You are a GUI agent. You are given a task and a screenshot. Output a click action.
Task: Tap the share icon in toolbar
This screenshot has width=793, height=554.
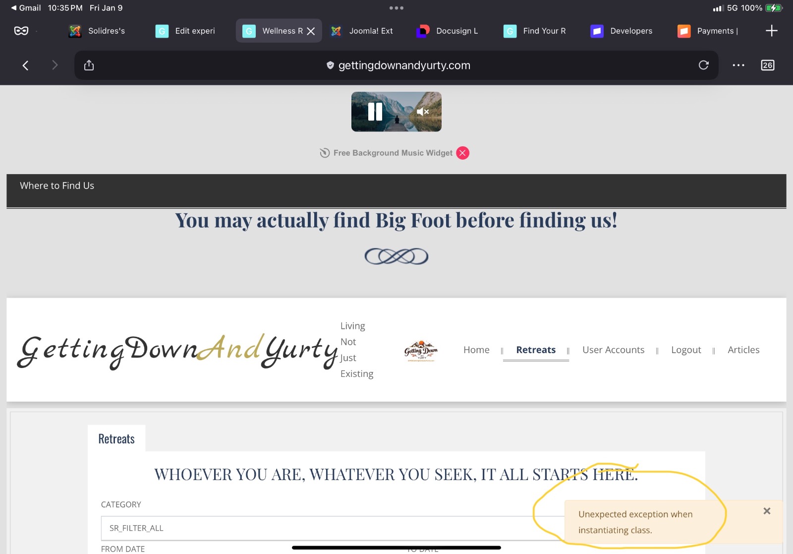(89, 65)
